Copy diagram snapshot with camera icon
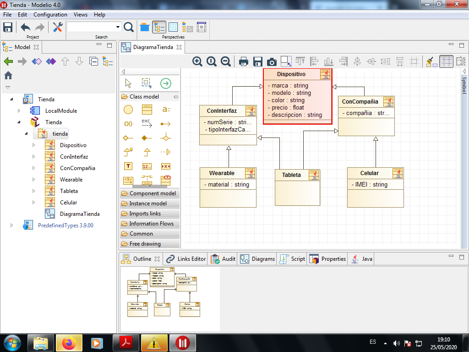The height and width of the screenshot is (352, 469). 272,61
